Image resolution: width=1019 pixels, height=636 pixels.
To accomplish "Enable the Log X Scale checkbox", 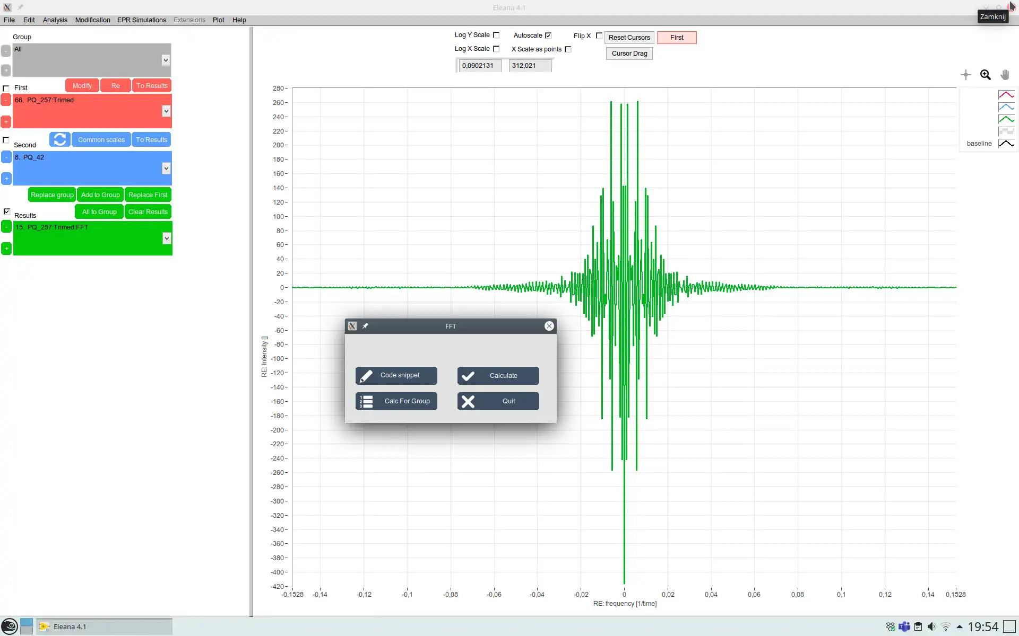I will 497,49.
